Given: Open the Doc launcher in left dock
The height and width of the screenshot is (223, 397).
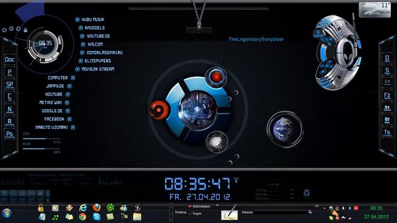Looking at the screenshot, I should click(10, 59).
